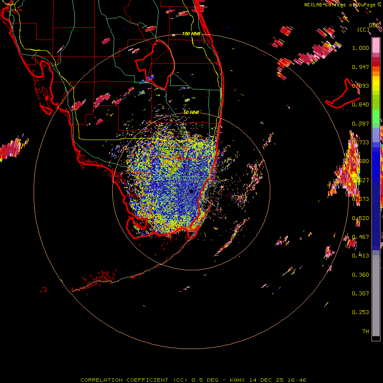This screenshot has height=383, width=383.
Task: Click the 0.787 color scale label
Action: [360, 123]
